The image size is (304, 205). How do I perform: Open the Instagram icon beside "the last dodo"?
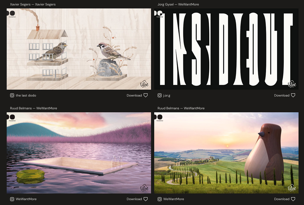(12, 95)
